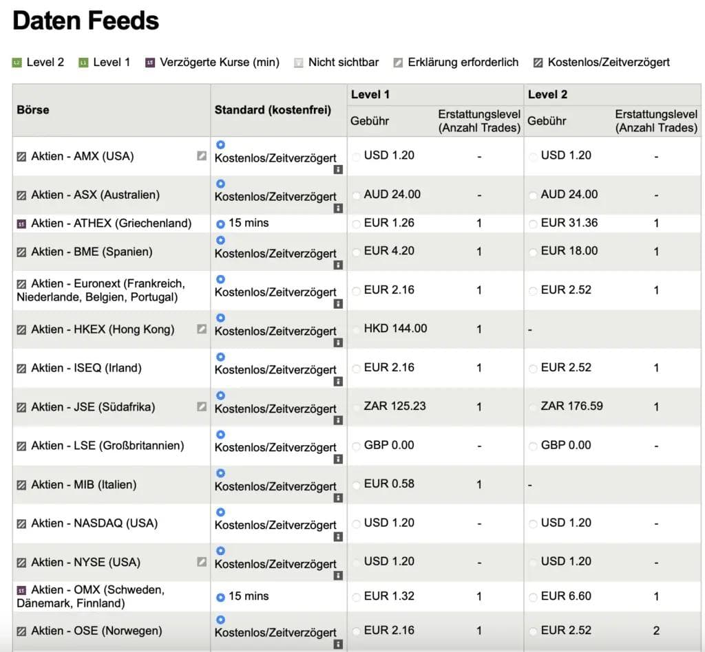Select Level 1 EUR 1.26 for ATHEX

point(356,224)
